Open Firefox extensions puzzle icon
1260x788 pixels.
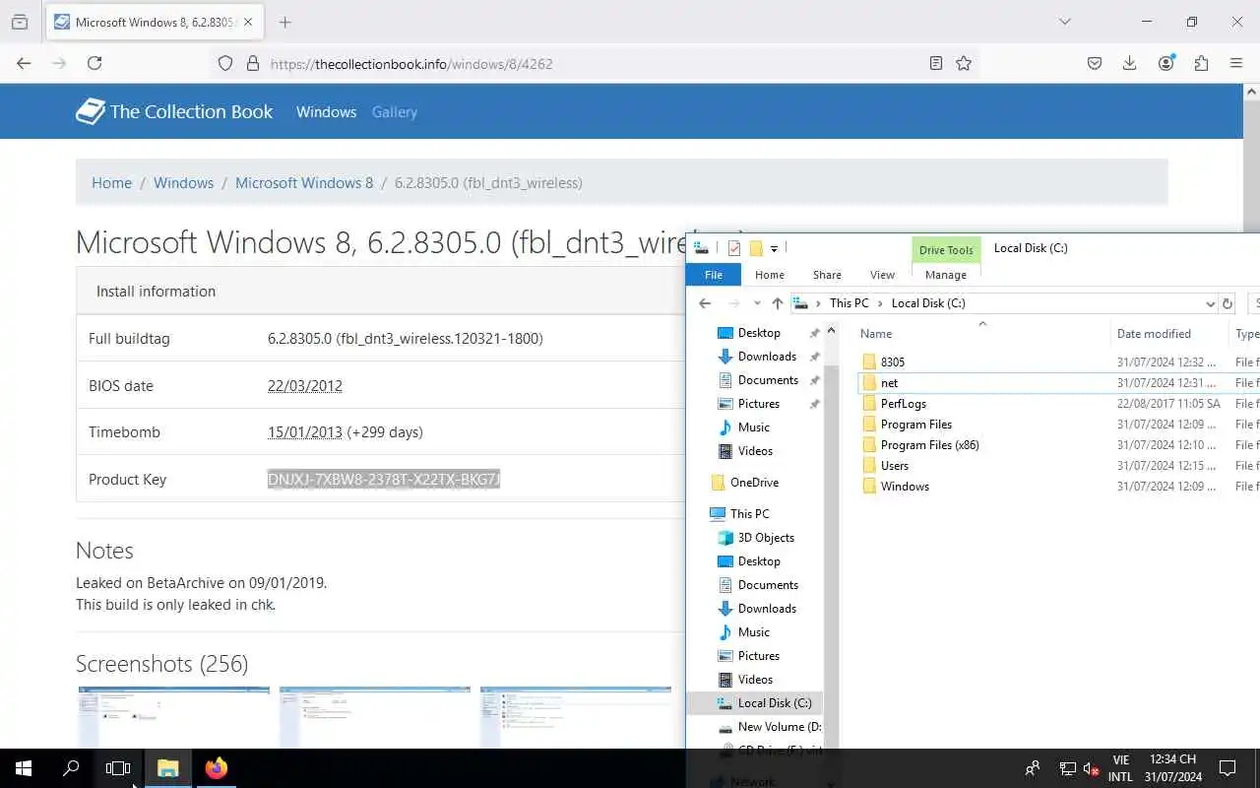(1201, 63)
